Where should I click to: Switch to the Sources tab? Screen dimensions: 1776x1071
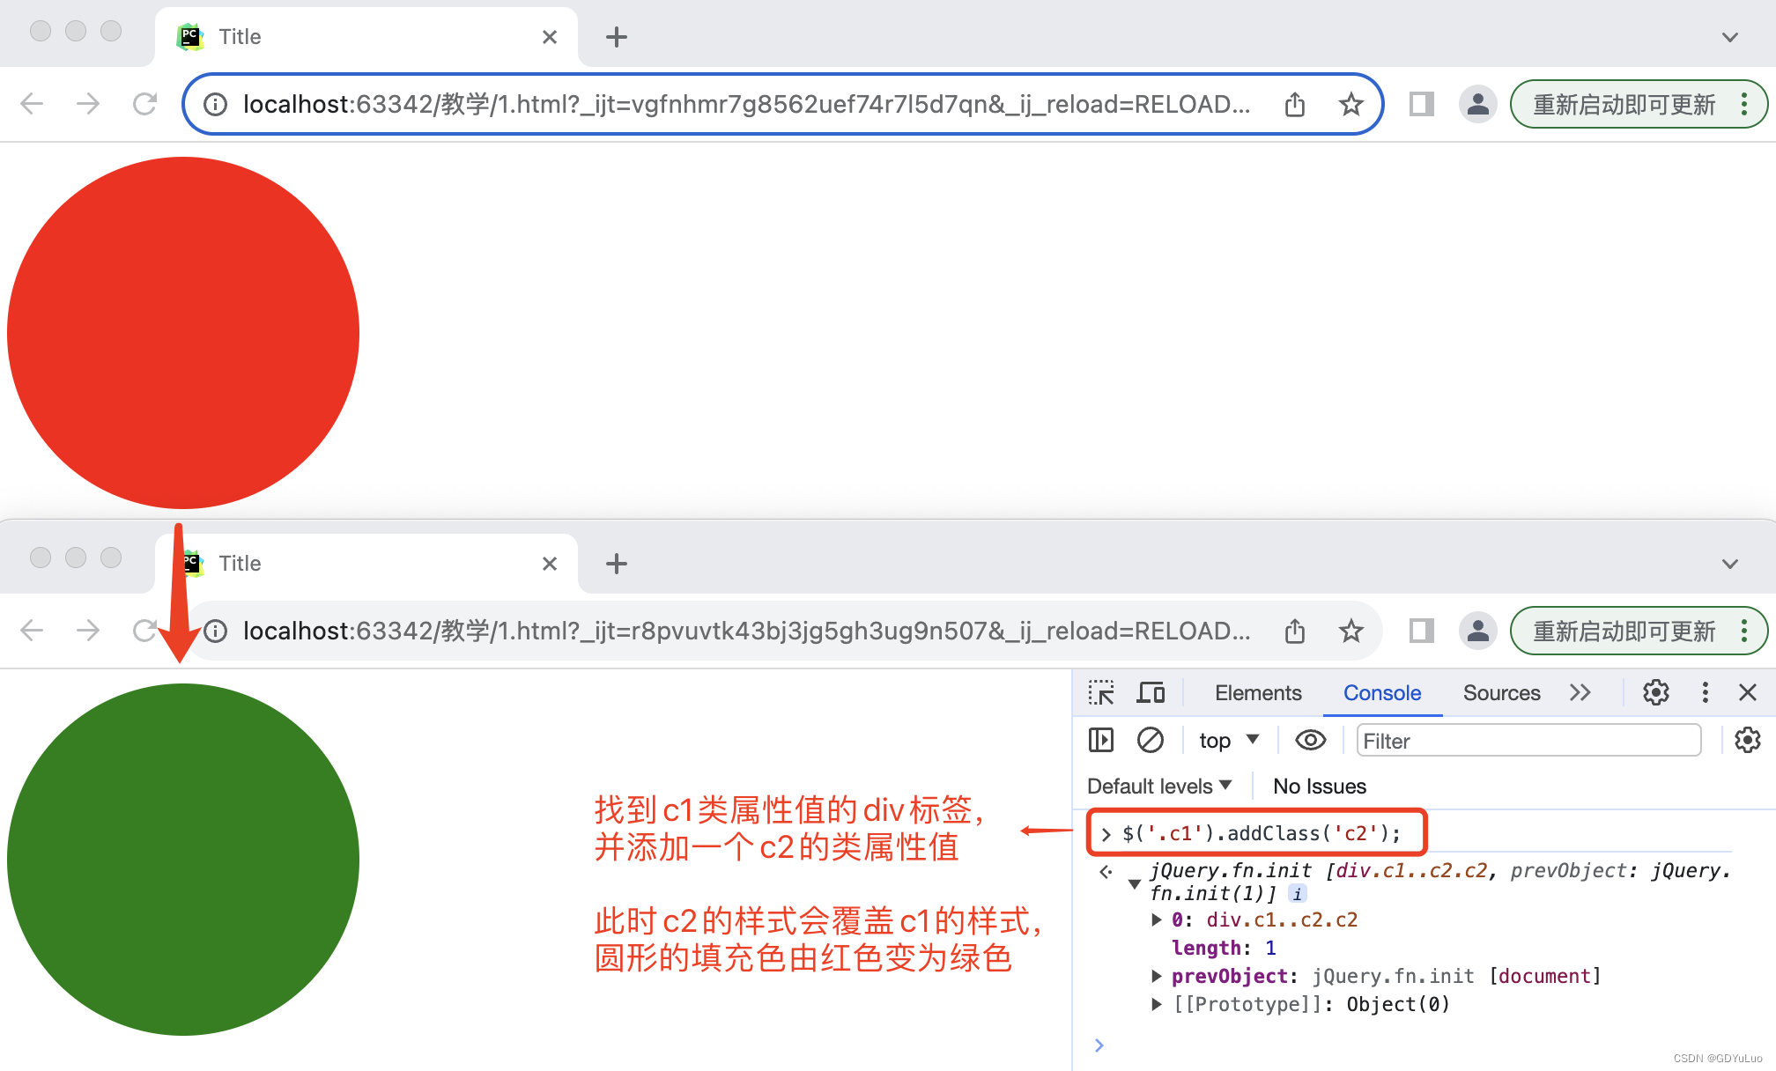pyautogui.click(x=1501, y=693)
